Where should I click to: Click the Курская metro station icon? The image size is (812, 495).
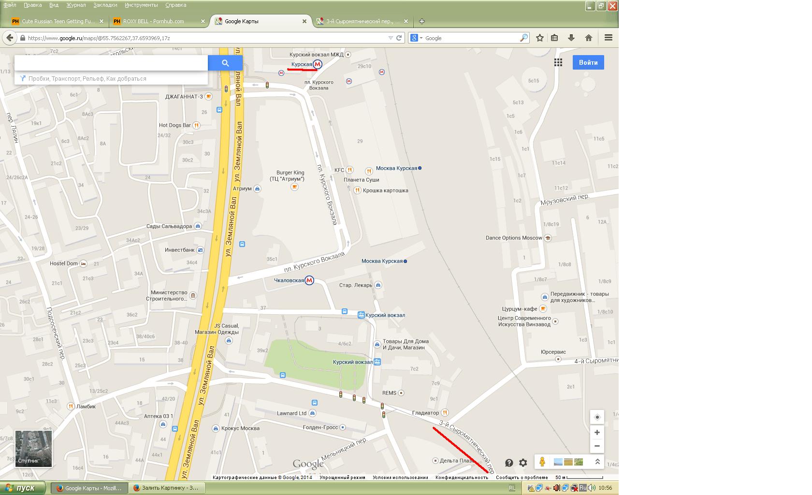[x=318, y=64]
